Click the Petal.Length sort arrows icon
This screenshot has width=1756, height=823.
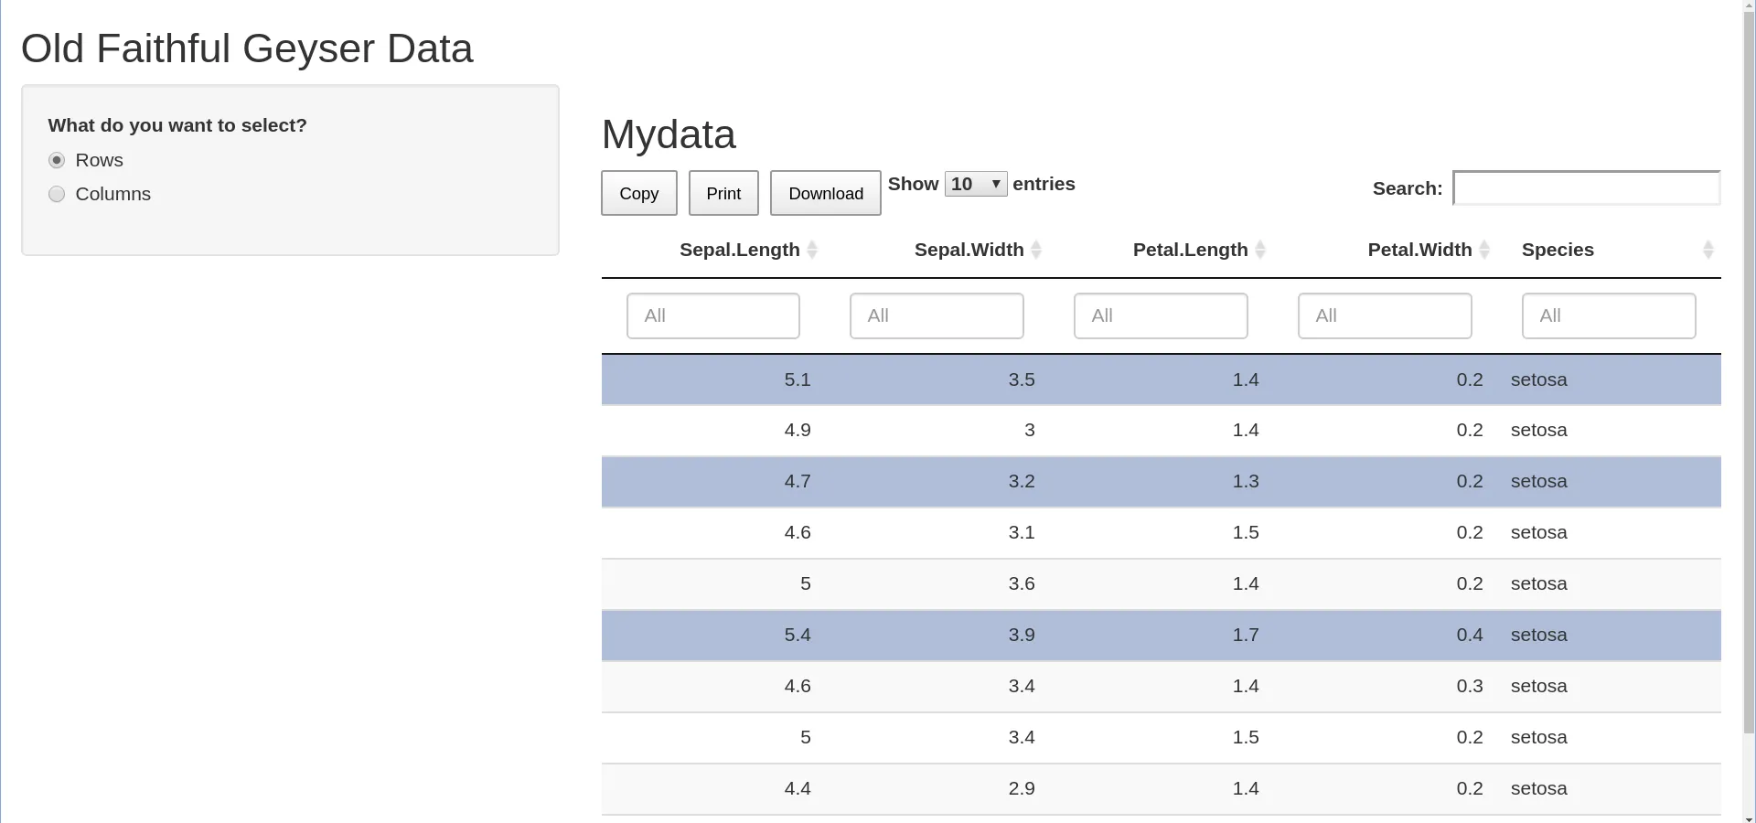point(1259,250)
